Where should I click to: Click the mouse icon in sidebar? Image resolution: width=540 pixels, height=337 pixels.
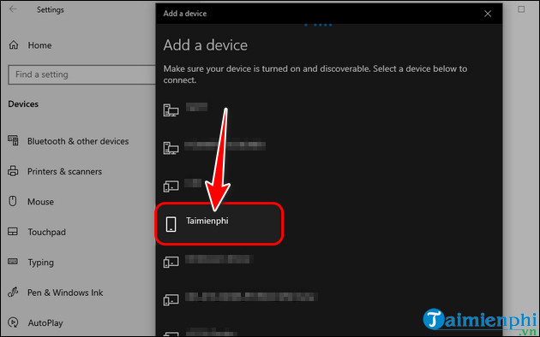pos(13,201)
